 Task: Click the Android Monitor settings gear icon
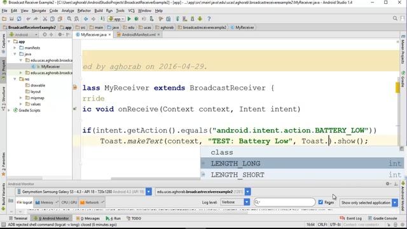(x=388, y=184)
